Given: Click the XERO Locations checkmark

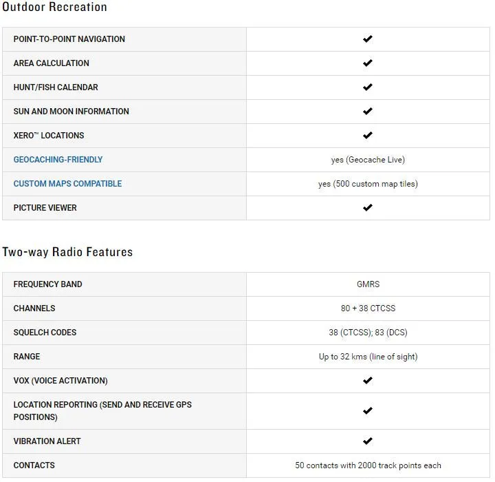Looking at the screenshot, I should click(367, 136).
